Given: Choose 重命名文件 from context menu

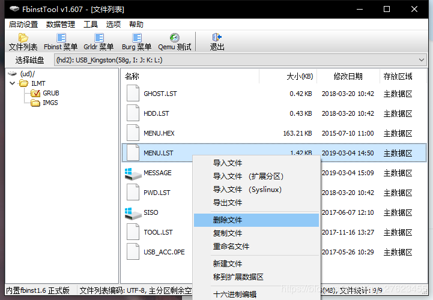Looking at the screenshot, I should [256, 246].
